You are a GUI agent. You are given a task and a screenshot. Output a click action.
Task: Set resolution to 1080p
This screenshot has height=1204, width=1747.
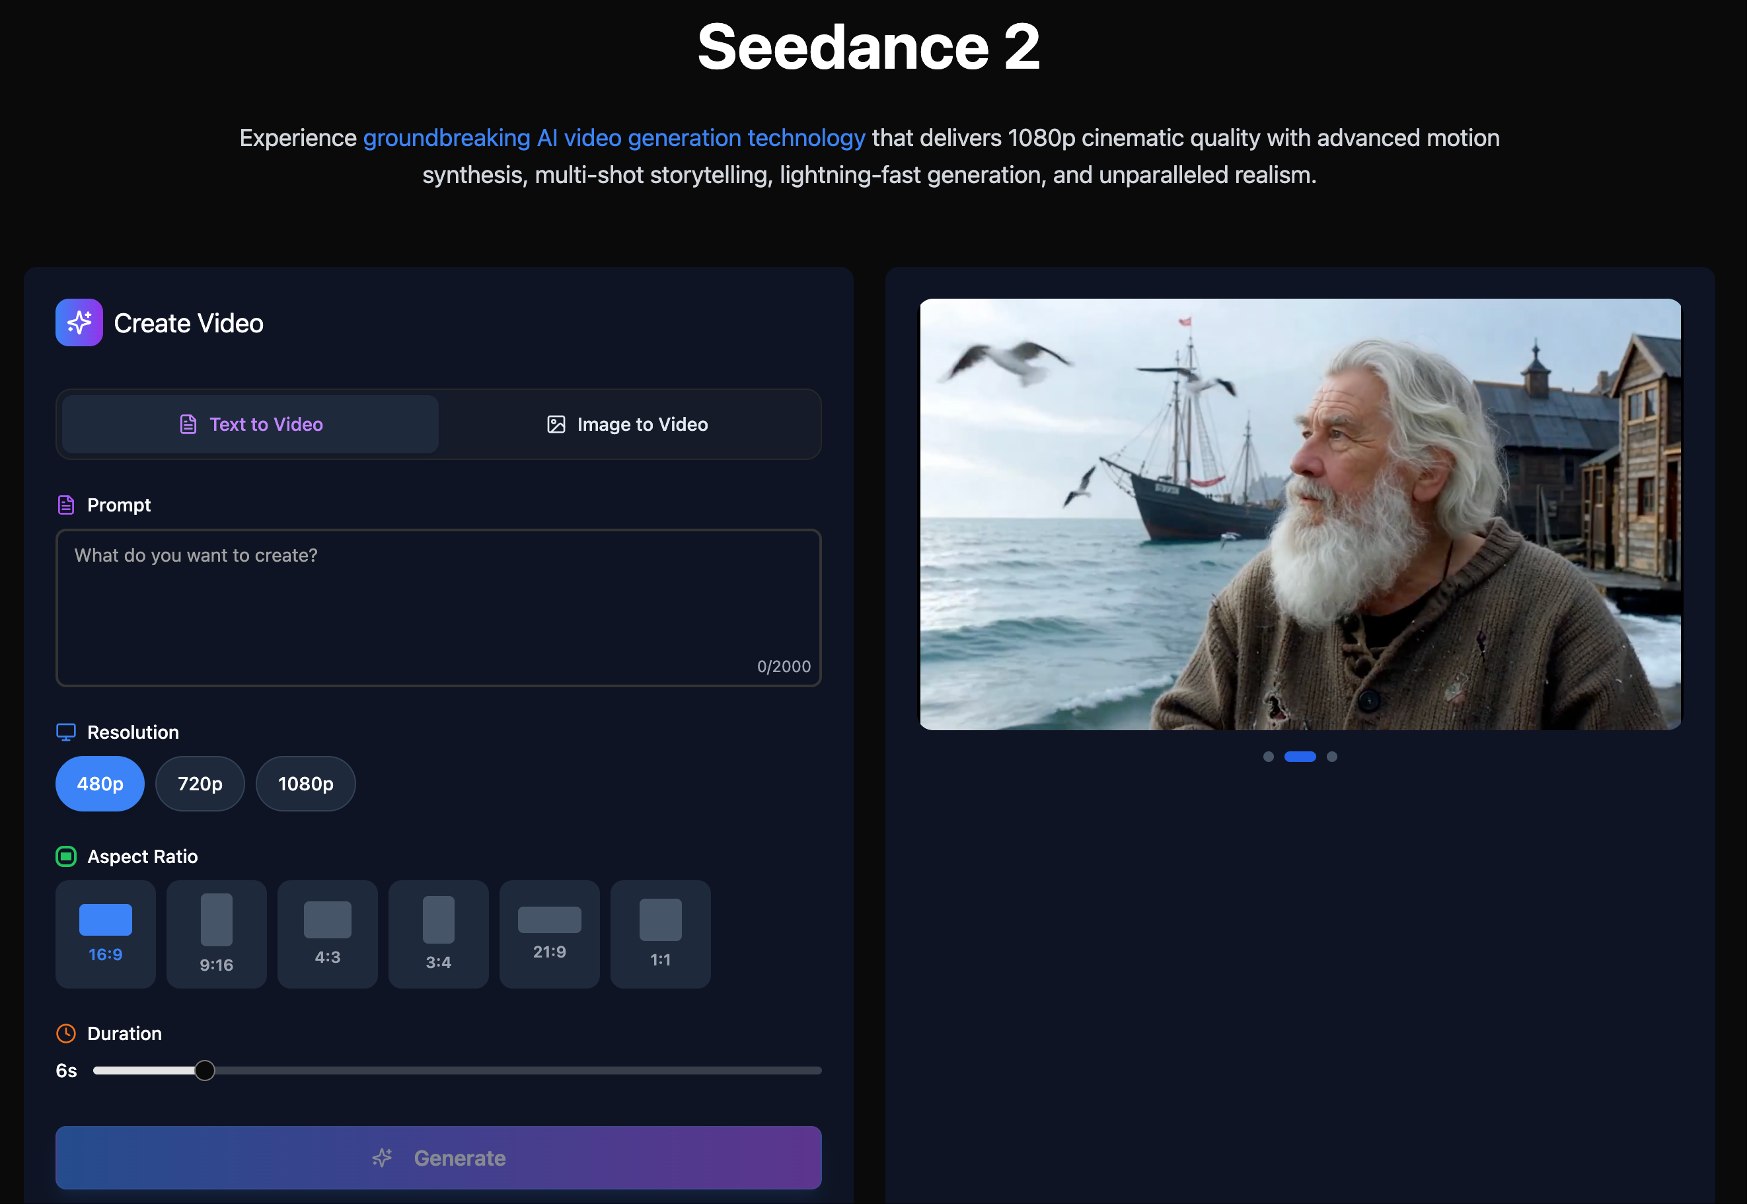point(305,784)
